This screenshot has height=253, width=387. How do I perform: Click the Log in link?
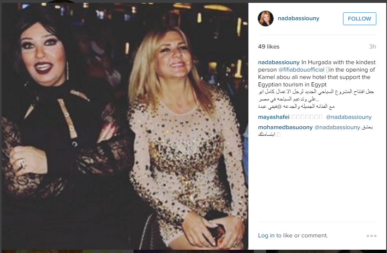tap(266, 235)
